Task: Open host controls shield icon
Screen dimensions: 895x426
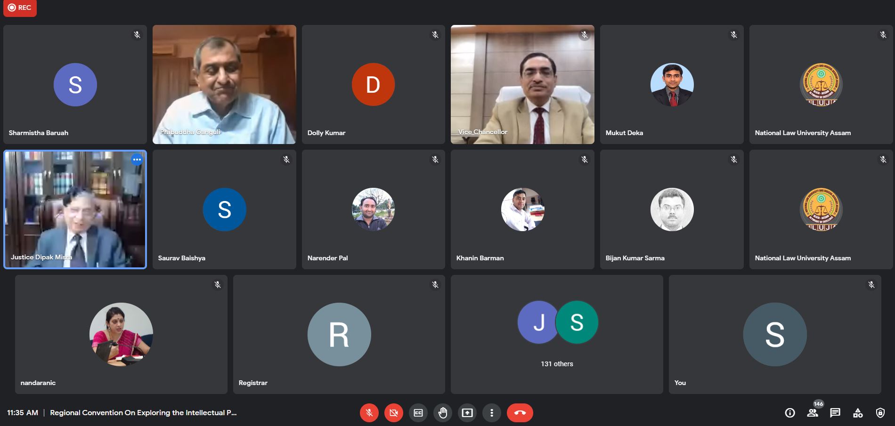Action: [880, 413]
